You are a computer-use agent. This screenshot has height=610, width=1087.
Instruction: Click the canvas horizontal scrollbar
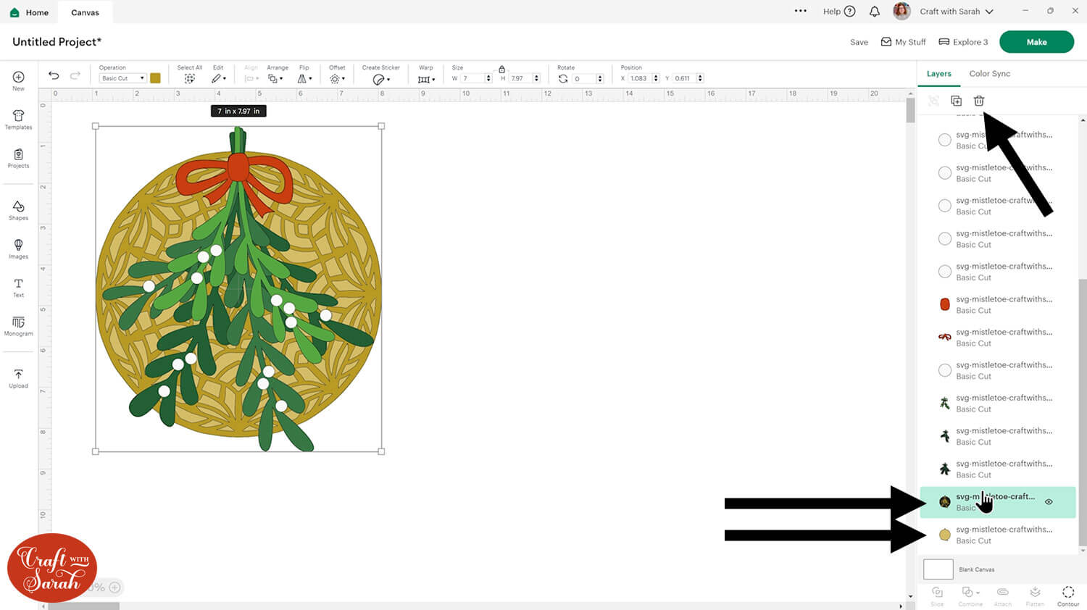[x=83, y=606]
